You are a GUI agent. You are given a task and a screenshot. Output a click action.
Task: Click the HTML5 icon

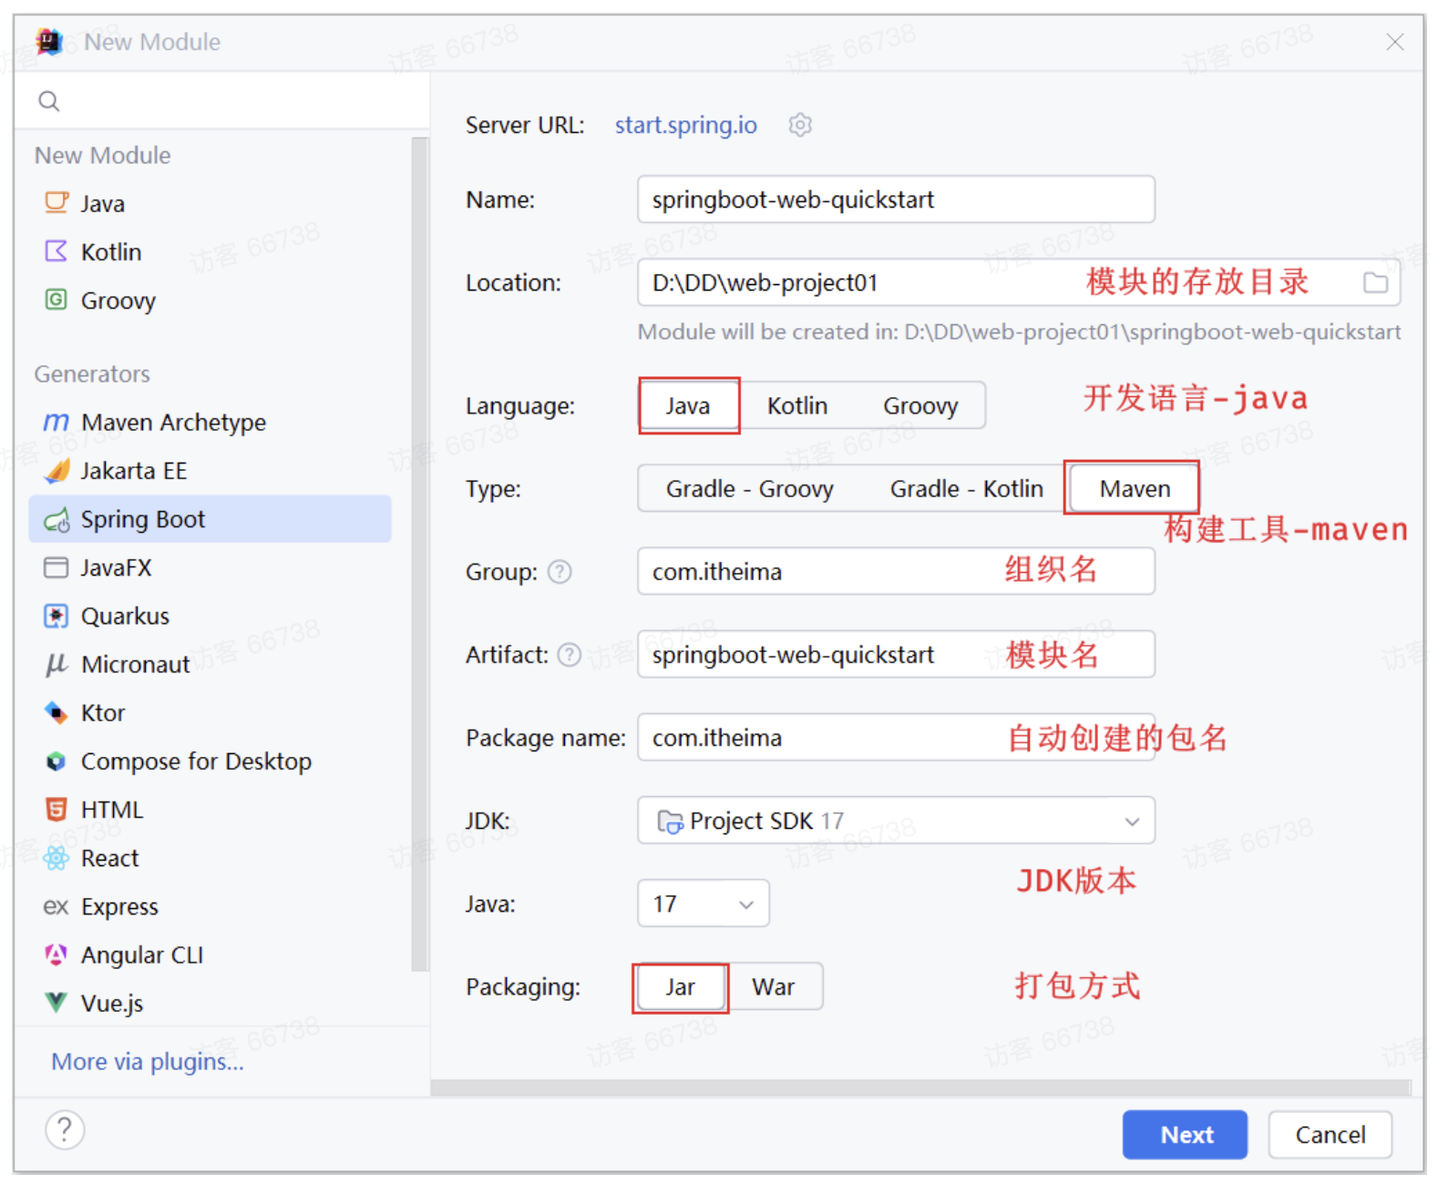56,809
